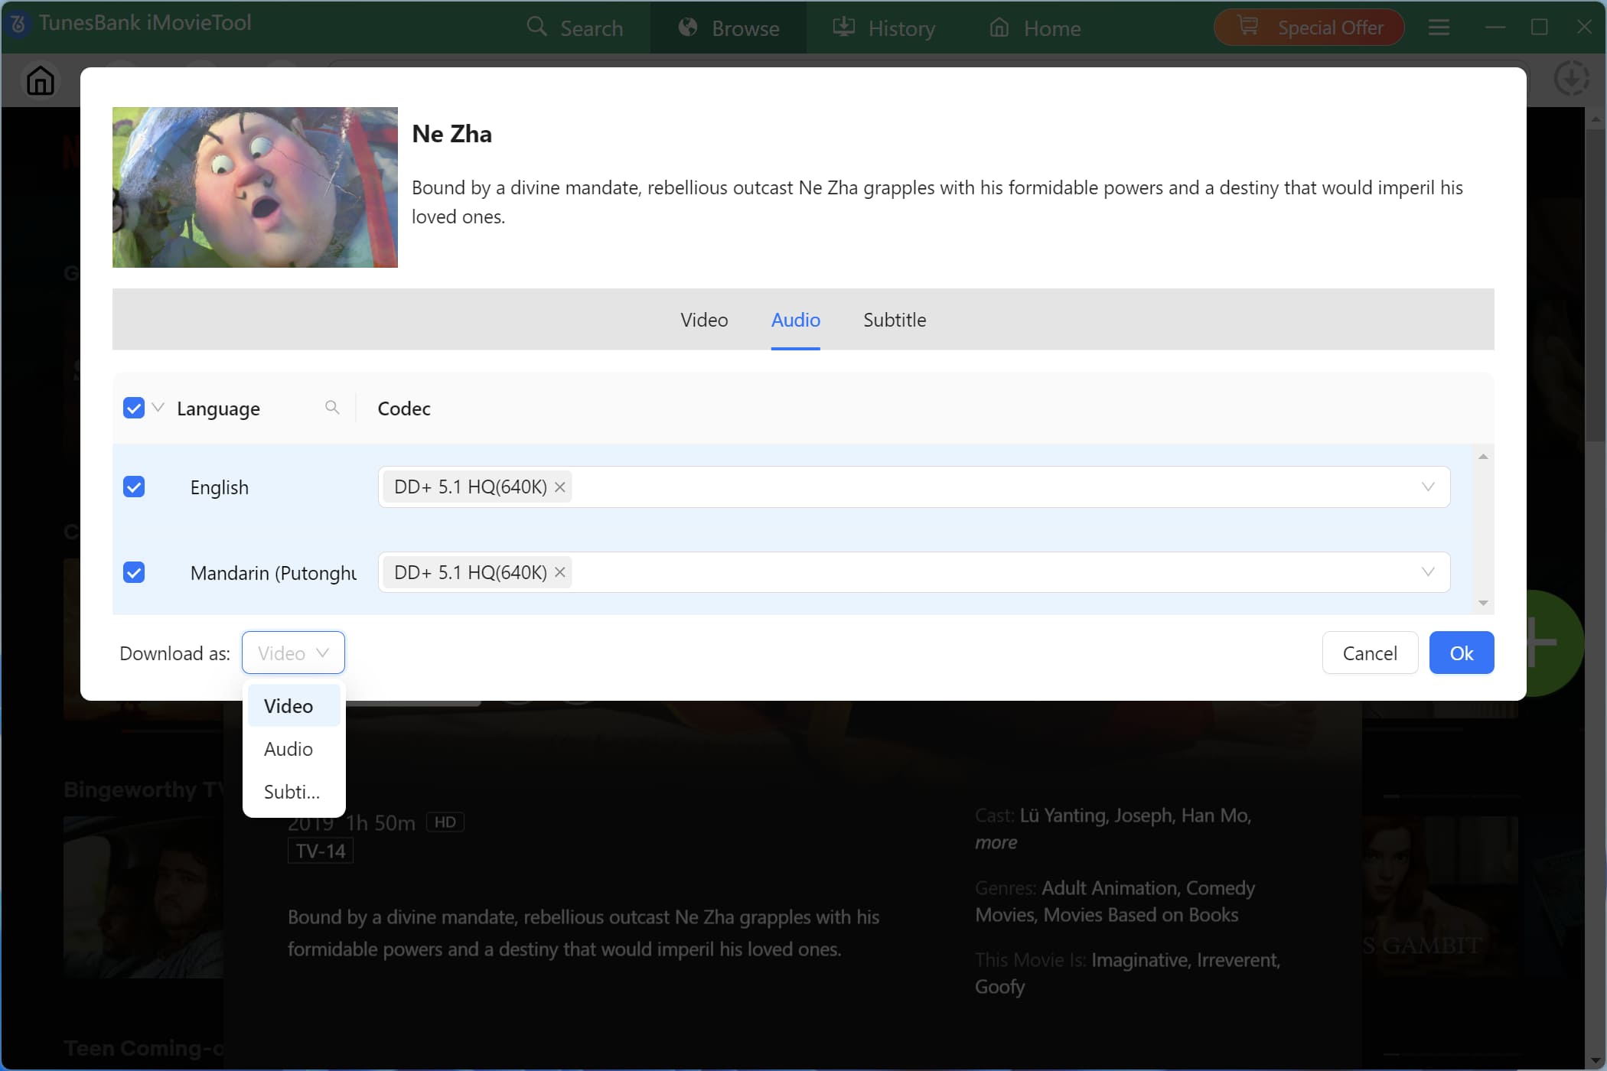Choose Audio in Download as list
The width and height of the screenshot is (1607, 1071).
[288, 749]
